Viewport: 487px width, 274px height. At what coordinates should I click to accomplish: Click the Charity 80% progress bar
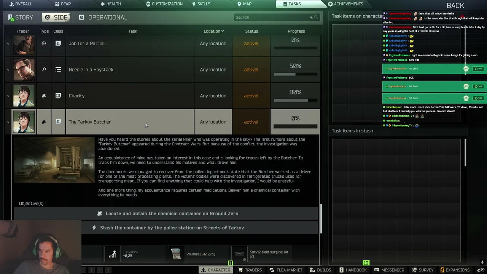[x=295, y=100]
